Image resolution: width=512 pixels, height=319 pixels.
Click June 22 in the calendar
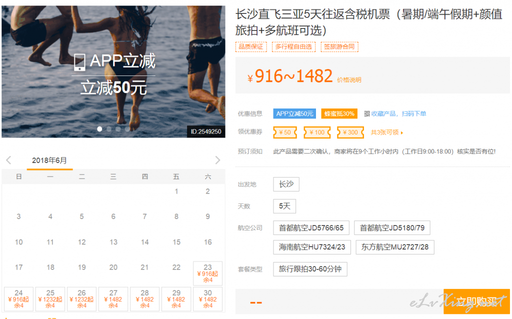click(x=176, y=267)
